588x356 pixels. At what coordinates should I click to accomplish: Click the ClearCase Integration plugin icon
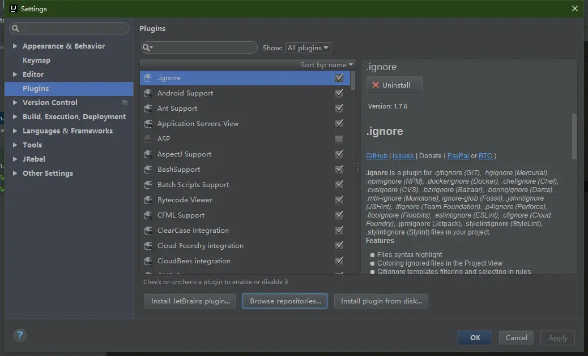pos(148,231)
